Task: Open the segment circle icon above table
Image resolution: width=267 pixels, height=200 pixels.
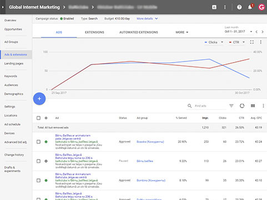Action: click(x=242, y=106)
